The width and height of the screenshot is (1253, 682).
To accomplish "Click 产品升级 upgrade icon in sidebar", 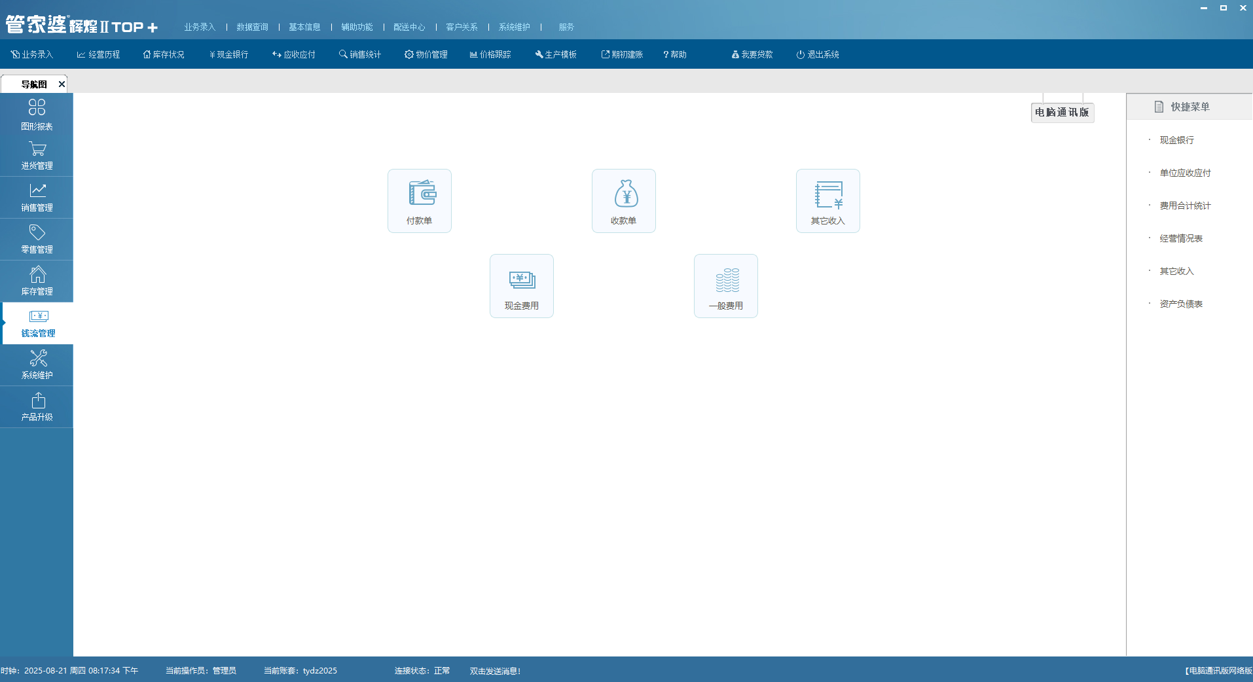I will tap(37, 407).
